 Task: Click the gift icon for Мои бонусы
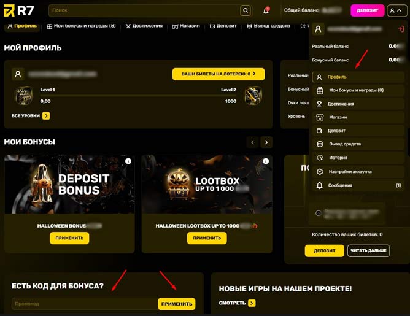click(320, 90)
